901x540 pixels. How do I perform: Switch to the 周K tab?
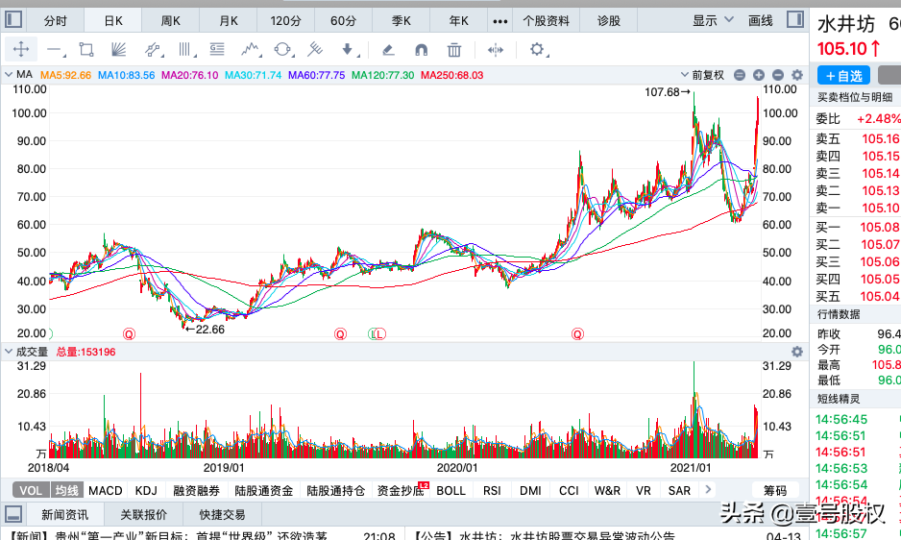click(x=170, y=21)
